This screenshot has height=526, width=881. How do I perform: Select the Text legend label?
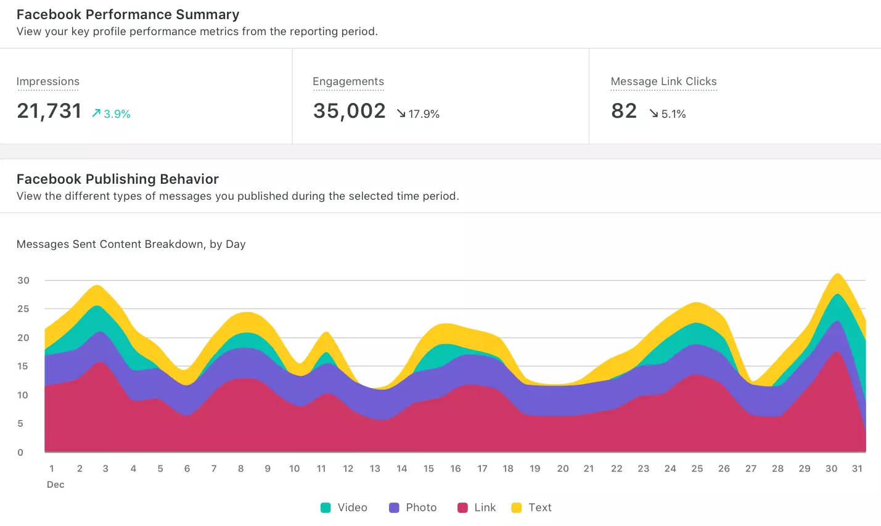[540, 508]
